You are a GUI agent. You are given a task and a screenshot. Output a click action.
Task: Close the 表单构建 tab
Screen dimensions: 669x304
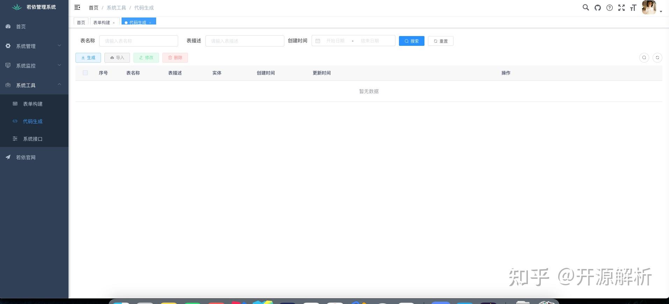(114, 23)
